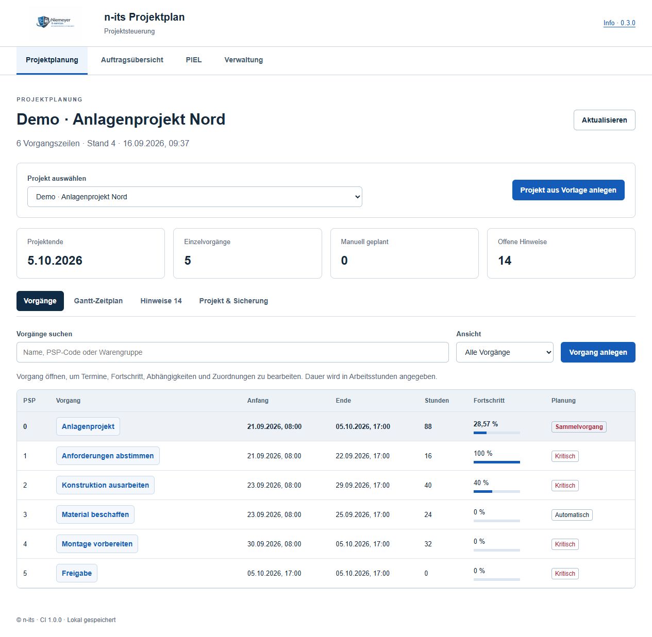The image size is (652, 637).
Task: Click the Vorgang anlegen button
Action: [x=598, y=352]
